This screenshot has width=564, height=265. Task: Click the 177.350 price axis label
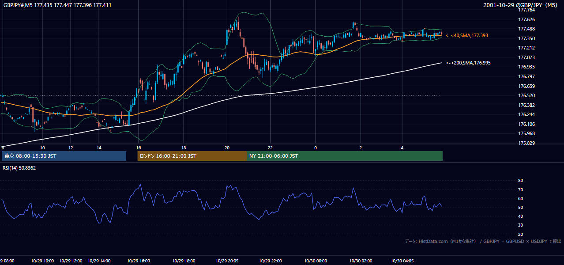(x=526, y=38)
